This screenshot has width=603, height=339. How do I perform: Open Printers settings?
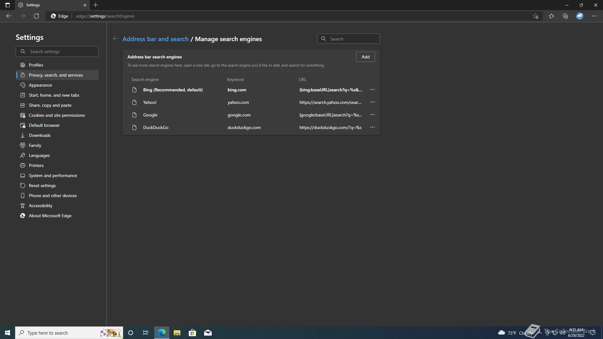[x=57, y=165]
